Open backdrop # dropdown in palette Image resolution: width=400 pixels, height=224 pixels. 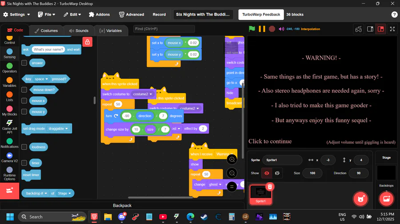(x=37, y=193)
